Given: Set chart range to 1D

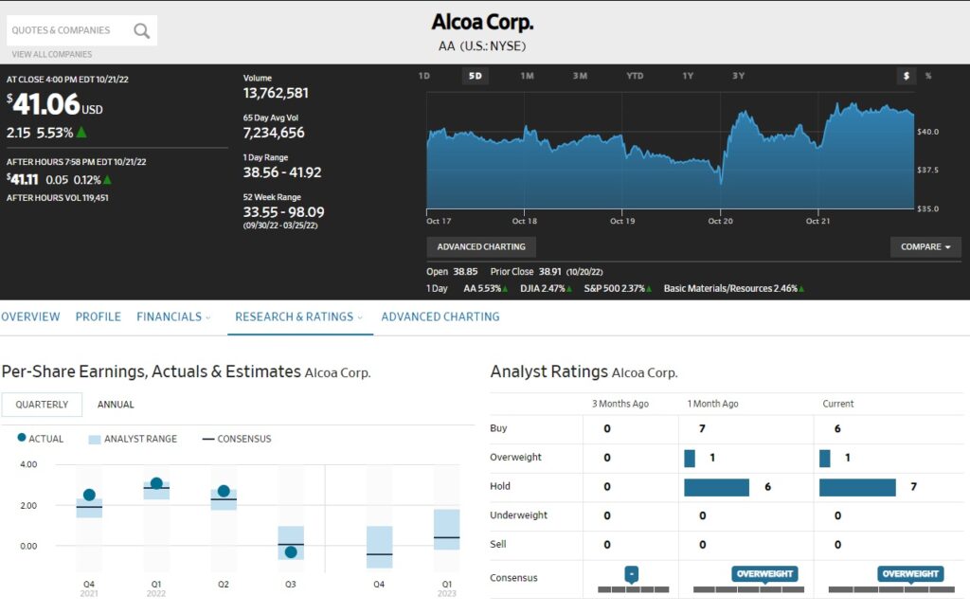Looking at the screenshot, I should pos(424,76).
